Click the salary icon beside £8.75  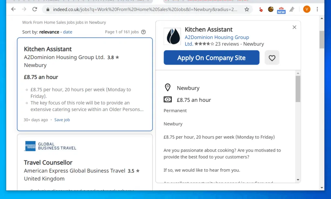167,99
